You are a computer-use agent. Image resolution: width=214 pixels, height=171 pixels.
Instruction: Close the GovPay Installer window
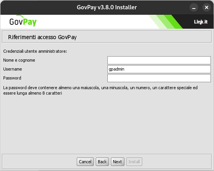click(x=207, y=7)
